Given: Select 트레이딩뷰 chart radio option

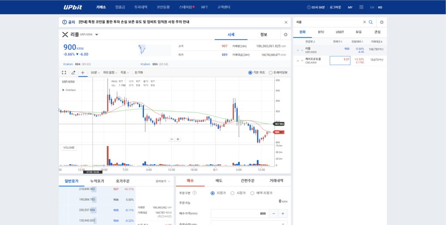Looking at the screenshot, I should tap(270, 73).
